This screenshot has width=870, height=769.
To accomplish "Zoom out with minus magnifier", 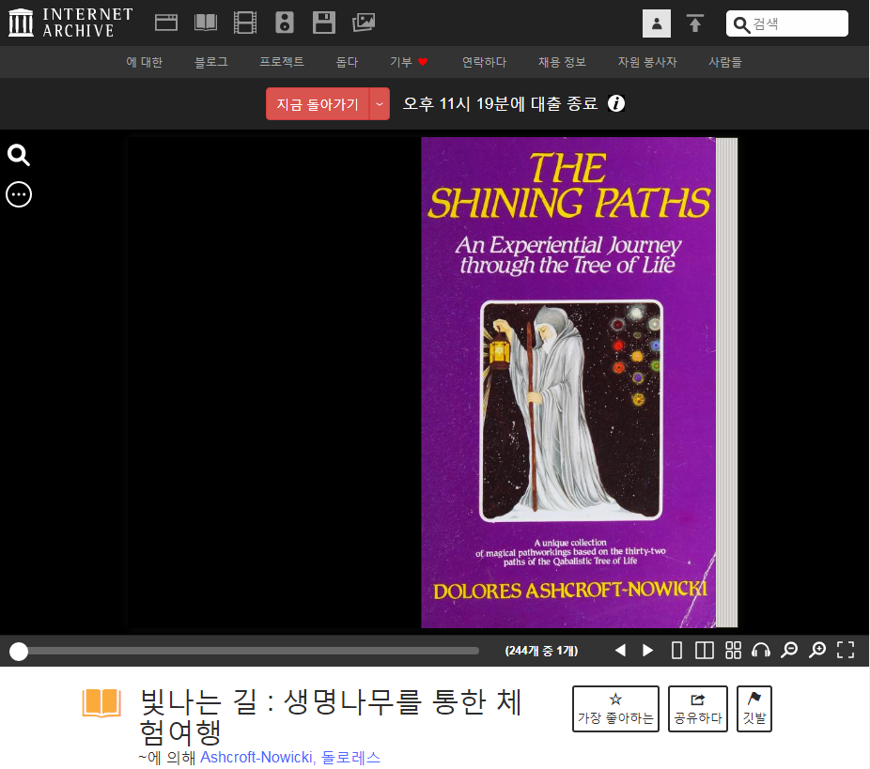I will (789, 650).
